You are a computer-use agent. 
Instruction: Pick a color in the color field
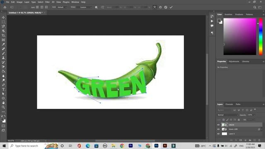point(240,37)
